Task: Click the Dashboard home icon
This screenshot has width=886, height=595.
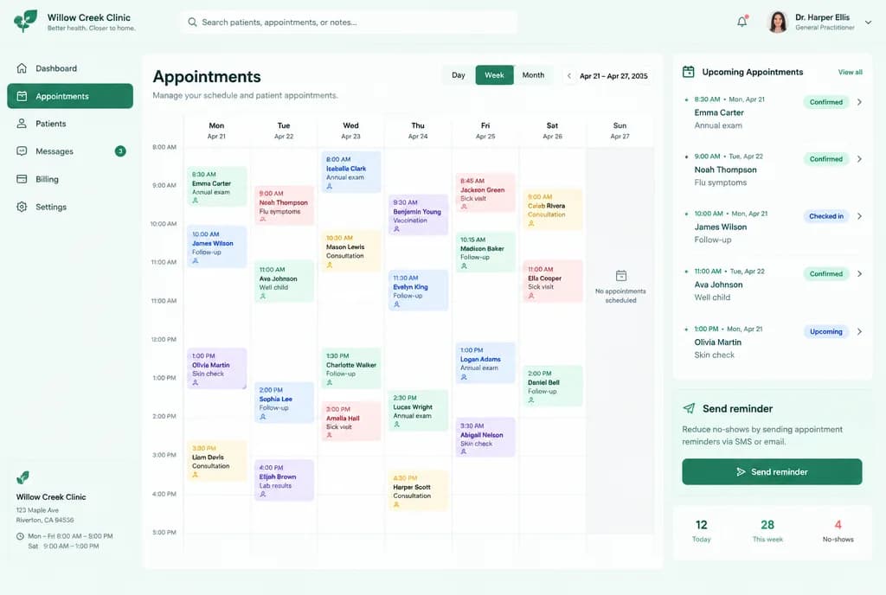Action: [22, 68]
